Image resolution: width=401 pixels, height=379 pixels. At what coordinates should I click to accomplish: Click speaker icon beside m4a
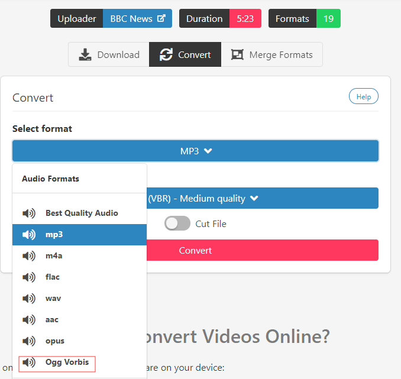tap(29, 256)
